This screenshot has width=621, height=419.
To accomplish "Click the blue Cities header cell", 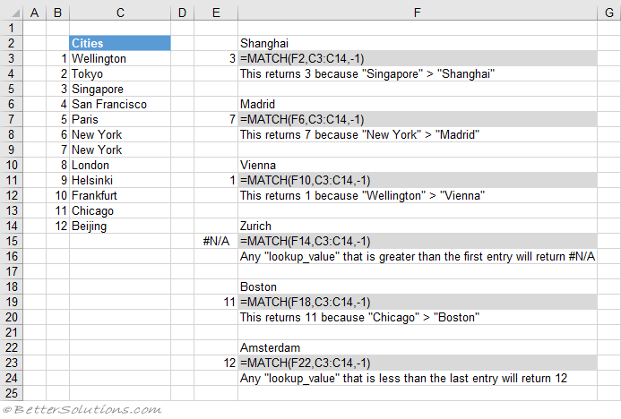I will tap(120, 43).
